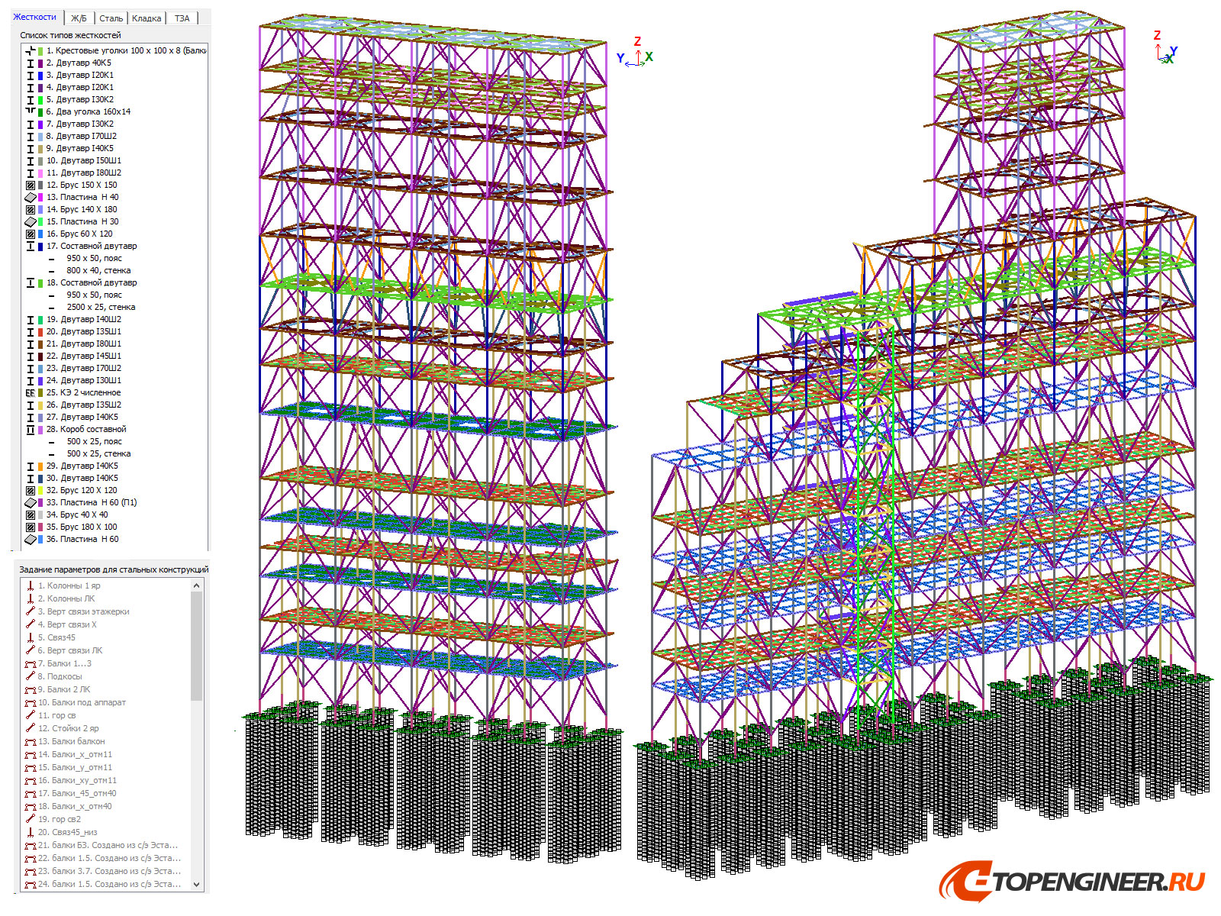Click the brace icon beside «8. Подкосы»
This screenshot has width=1221, height=916.
(29, 676)
